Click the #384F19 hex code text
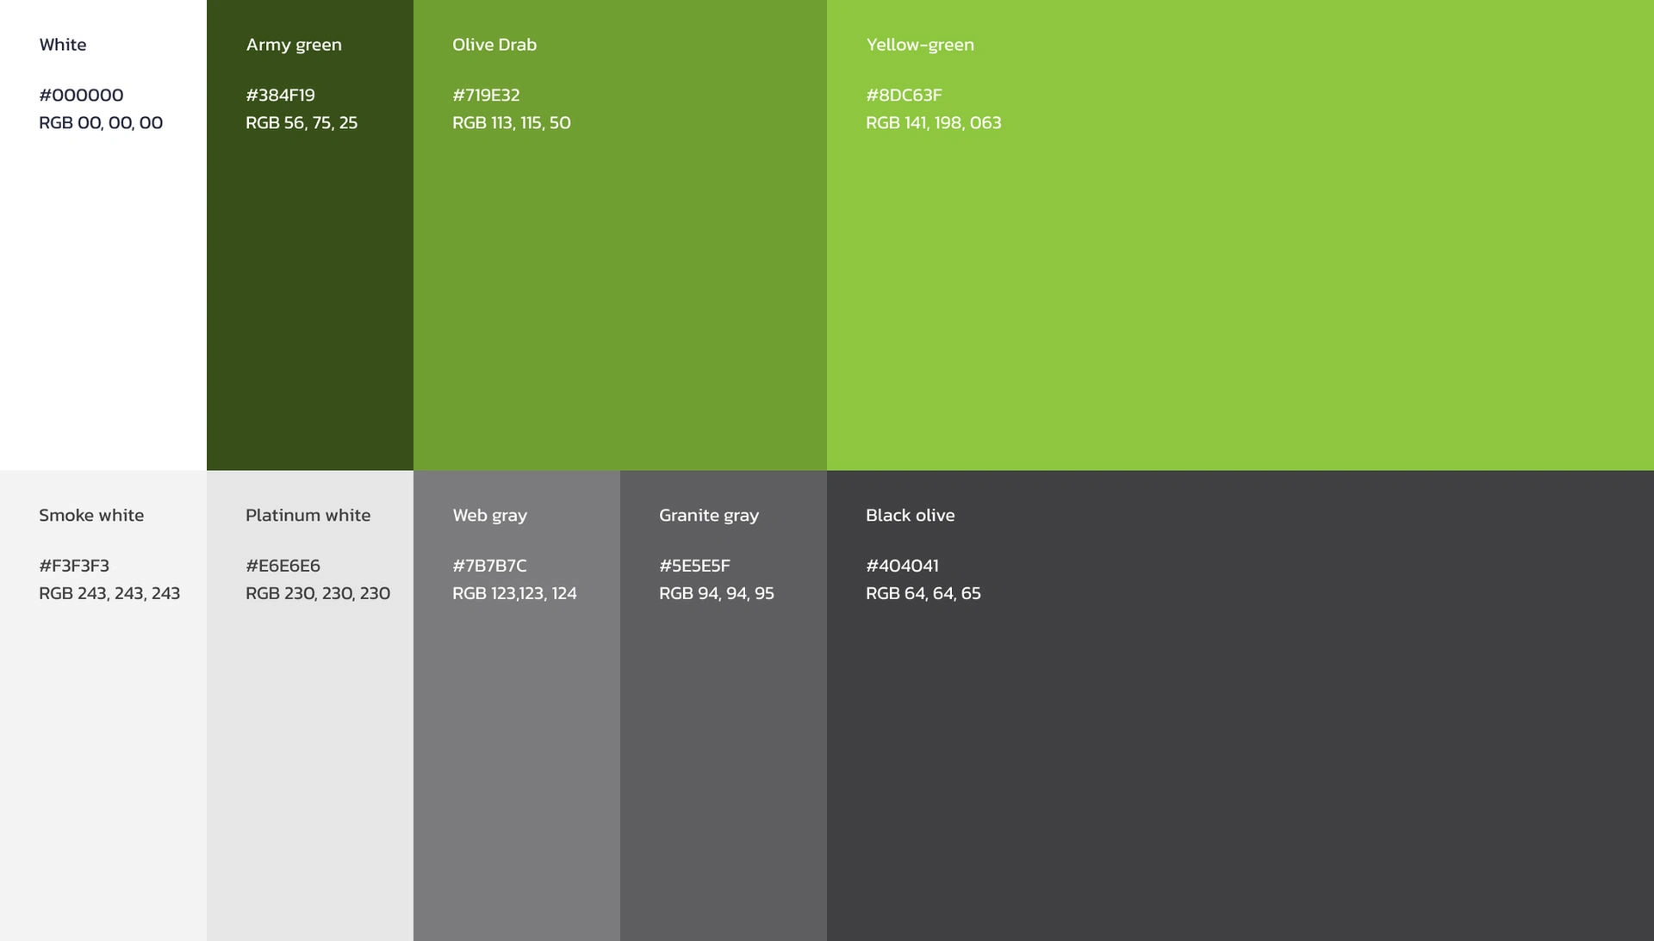This screenshot has height=941, width=1654. 280,95
